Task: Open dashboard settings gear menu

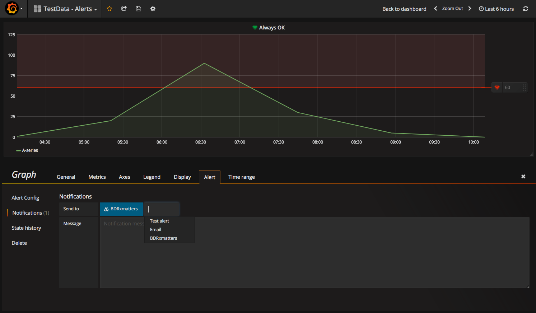Action: click(153, 9)
